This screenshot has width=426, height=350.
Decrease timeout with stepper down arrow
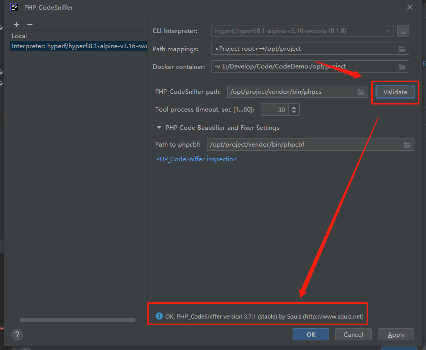click(x=294, y=112)
